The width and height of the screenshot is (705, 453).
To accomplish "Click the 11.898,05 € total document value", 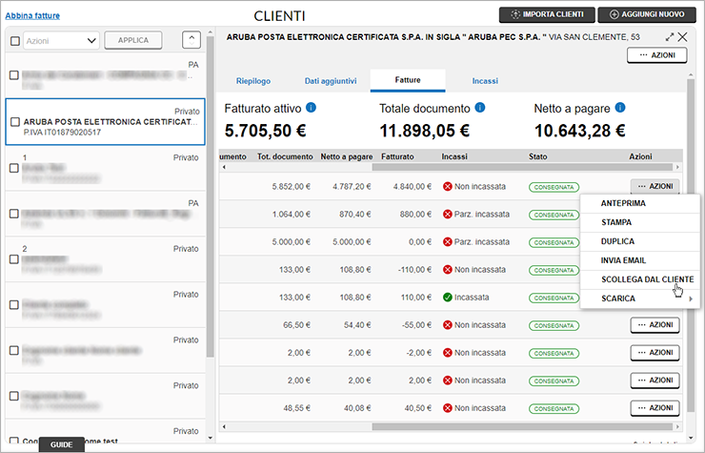I will 425,131.
